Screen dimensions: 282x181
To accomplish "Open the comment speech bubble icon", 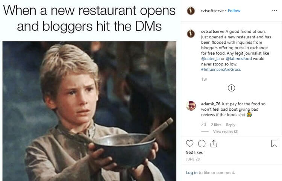I will (202, 144).
